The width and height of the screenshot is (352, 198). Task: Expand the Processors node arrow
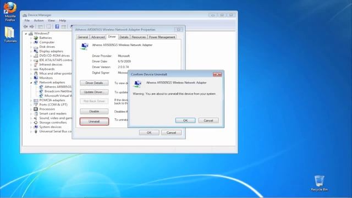tap(31, 109)
